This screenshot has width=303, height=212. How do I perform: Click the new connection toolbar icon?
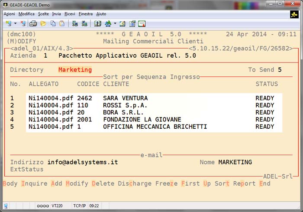point(8,23)
